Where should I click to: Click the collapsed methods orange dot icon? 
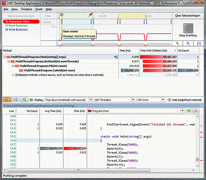tap(13, 75)
